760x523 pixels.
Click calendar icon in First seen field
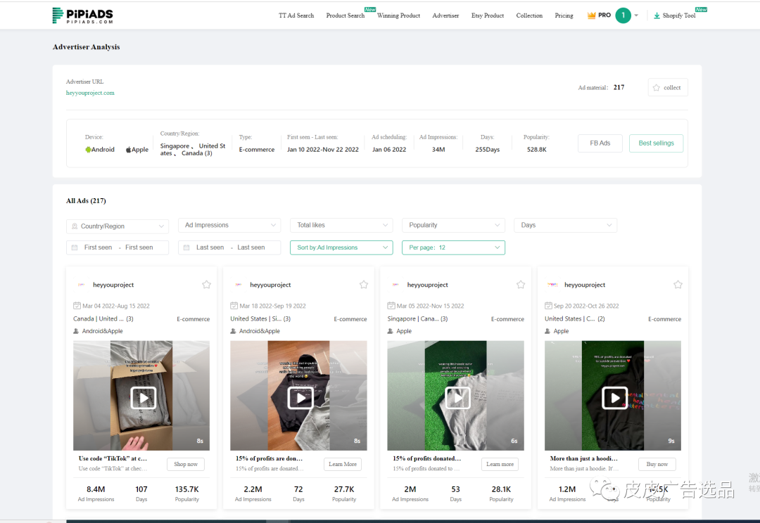[75, 247]
